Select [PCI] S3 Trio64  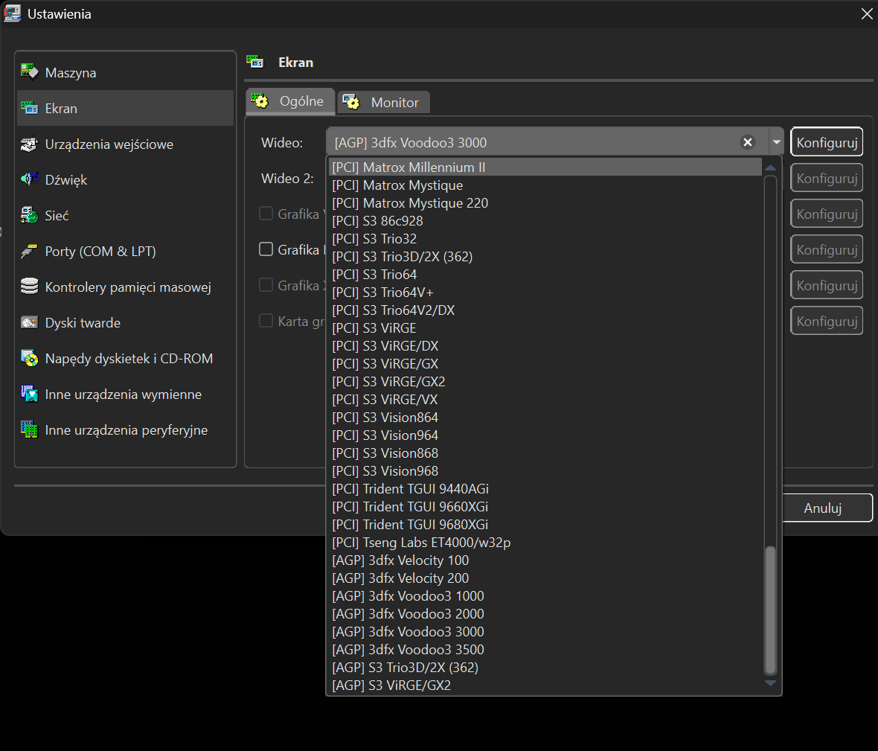[545, 275]
